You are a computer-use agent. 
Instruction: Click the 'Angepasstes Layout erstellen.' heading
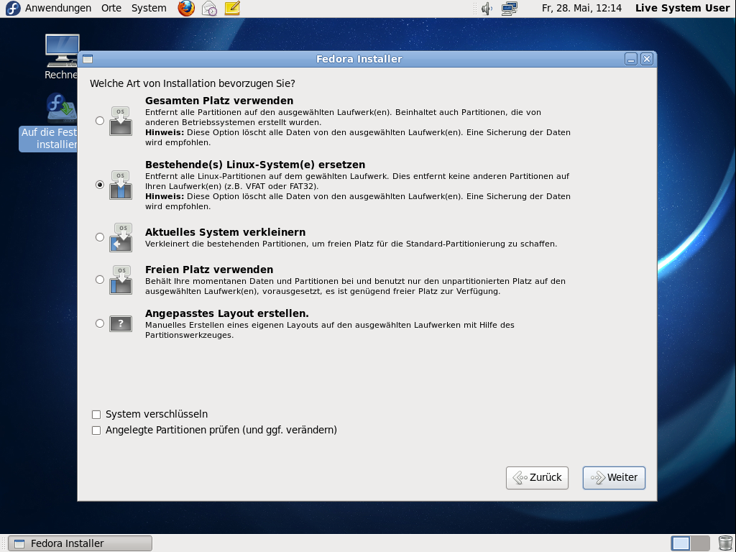tap(227, 313)
